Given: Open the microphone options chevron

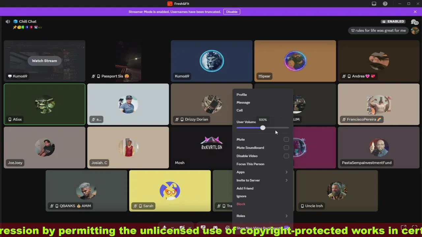Looking at the screenshot, I should 172,227.
